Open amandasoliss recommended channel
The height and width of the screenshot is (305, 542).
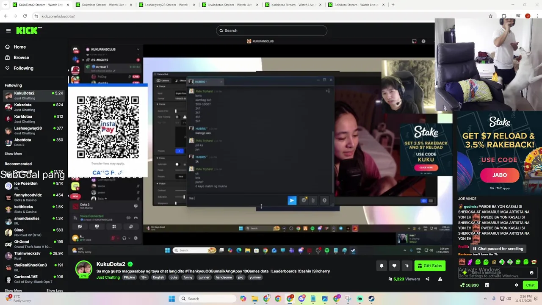34,221
